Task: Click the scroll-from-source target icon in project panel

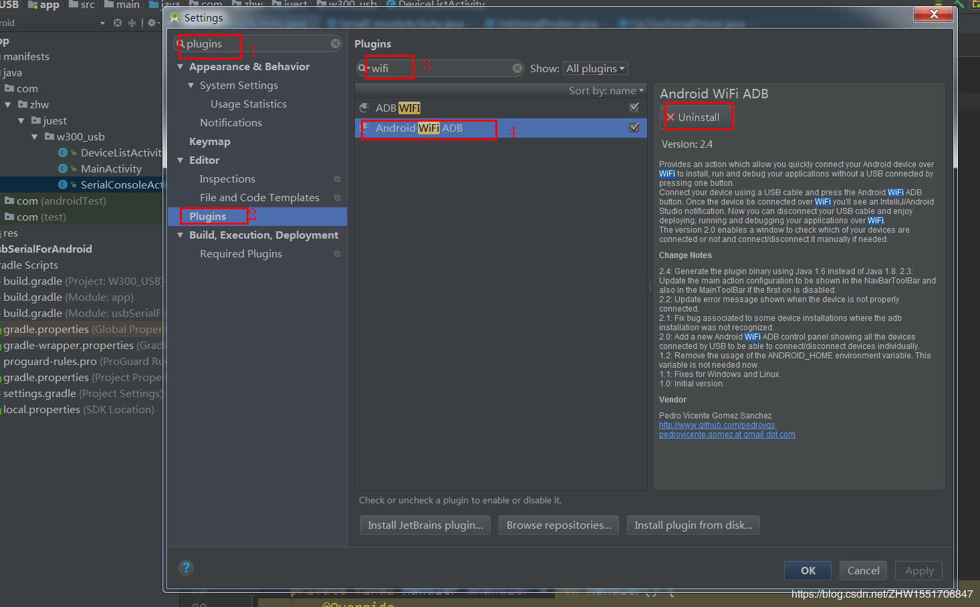Action: tap(118, 23)
